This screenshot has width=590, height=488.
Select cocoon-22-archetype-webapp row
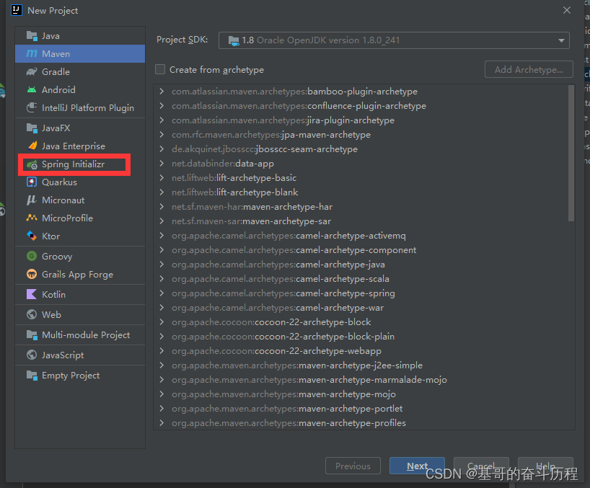[x=361, y=351]
